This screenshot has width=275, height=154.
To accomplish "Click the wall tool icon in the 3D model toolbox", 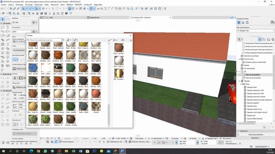I will coord(3,27).
